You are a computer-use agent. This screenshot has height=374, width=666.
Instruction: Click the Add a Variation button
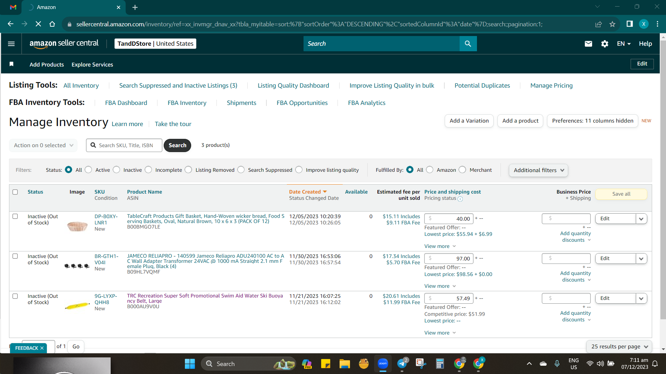[469, 121]
